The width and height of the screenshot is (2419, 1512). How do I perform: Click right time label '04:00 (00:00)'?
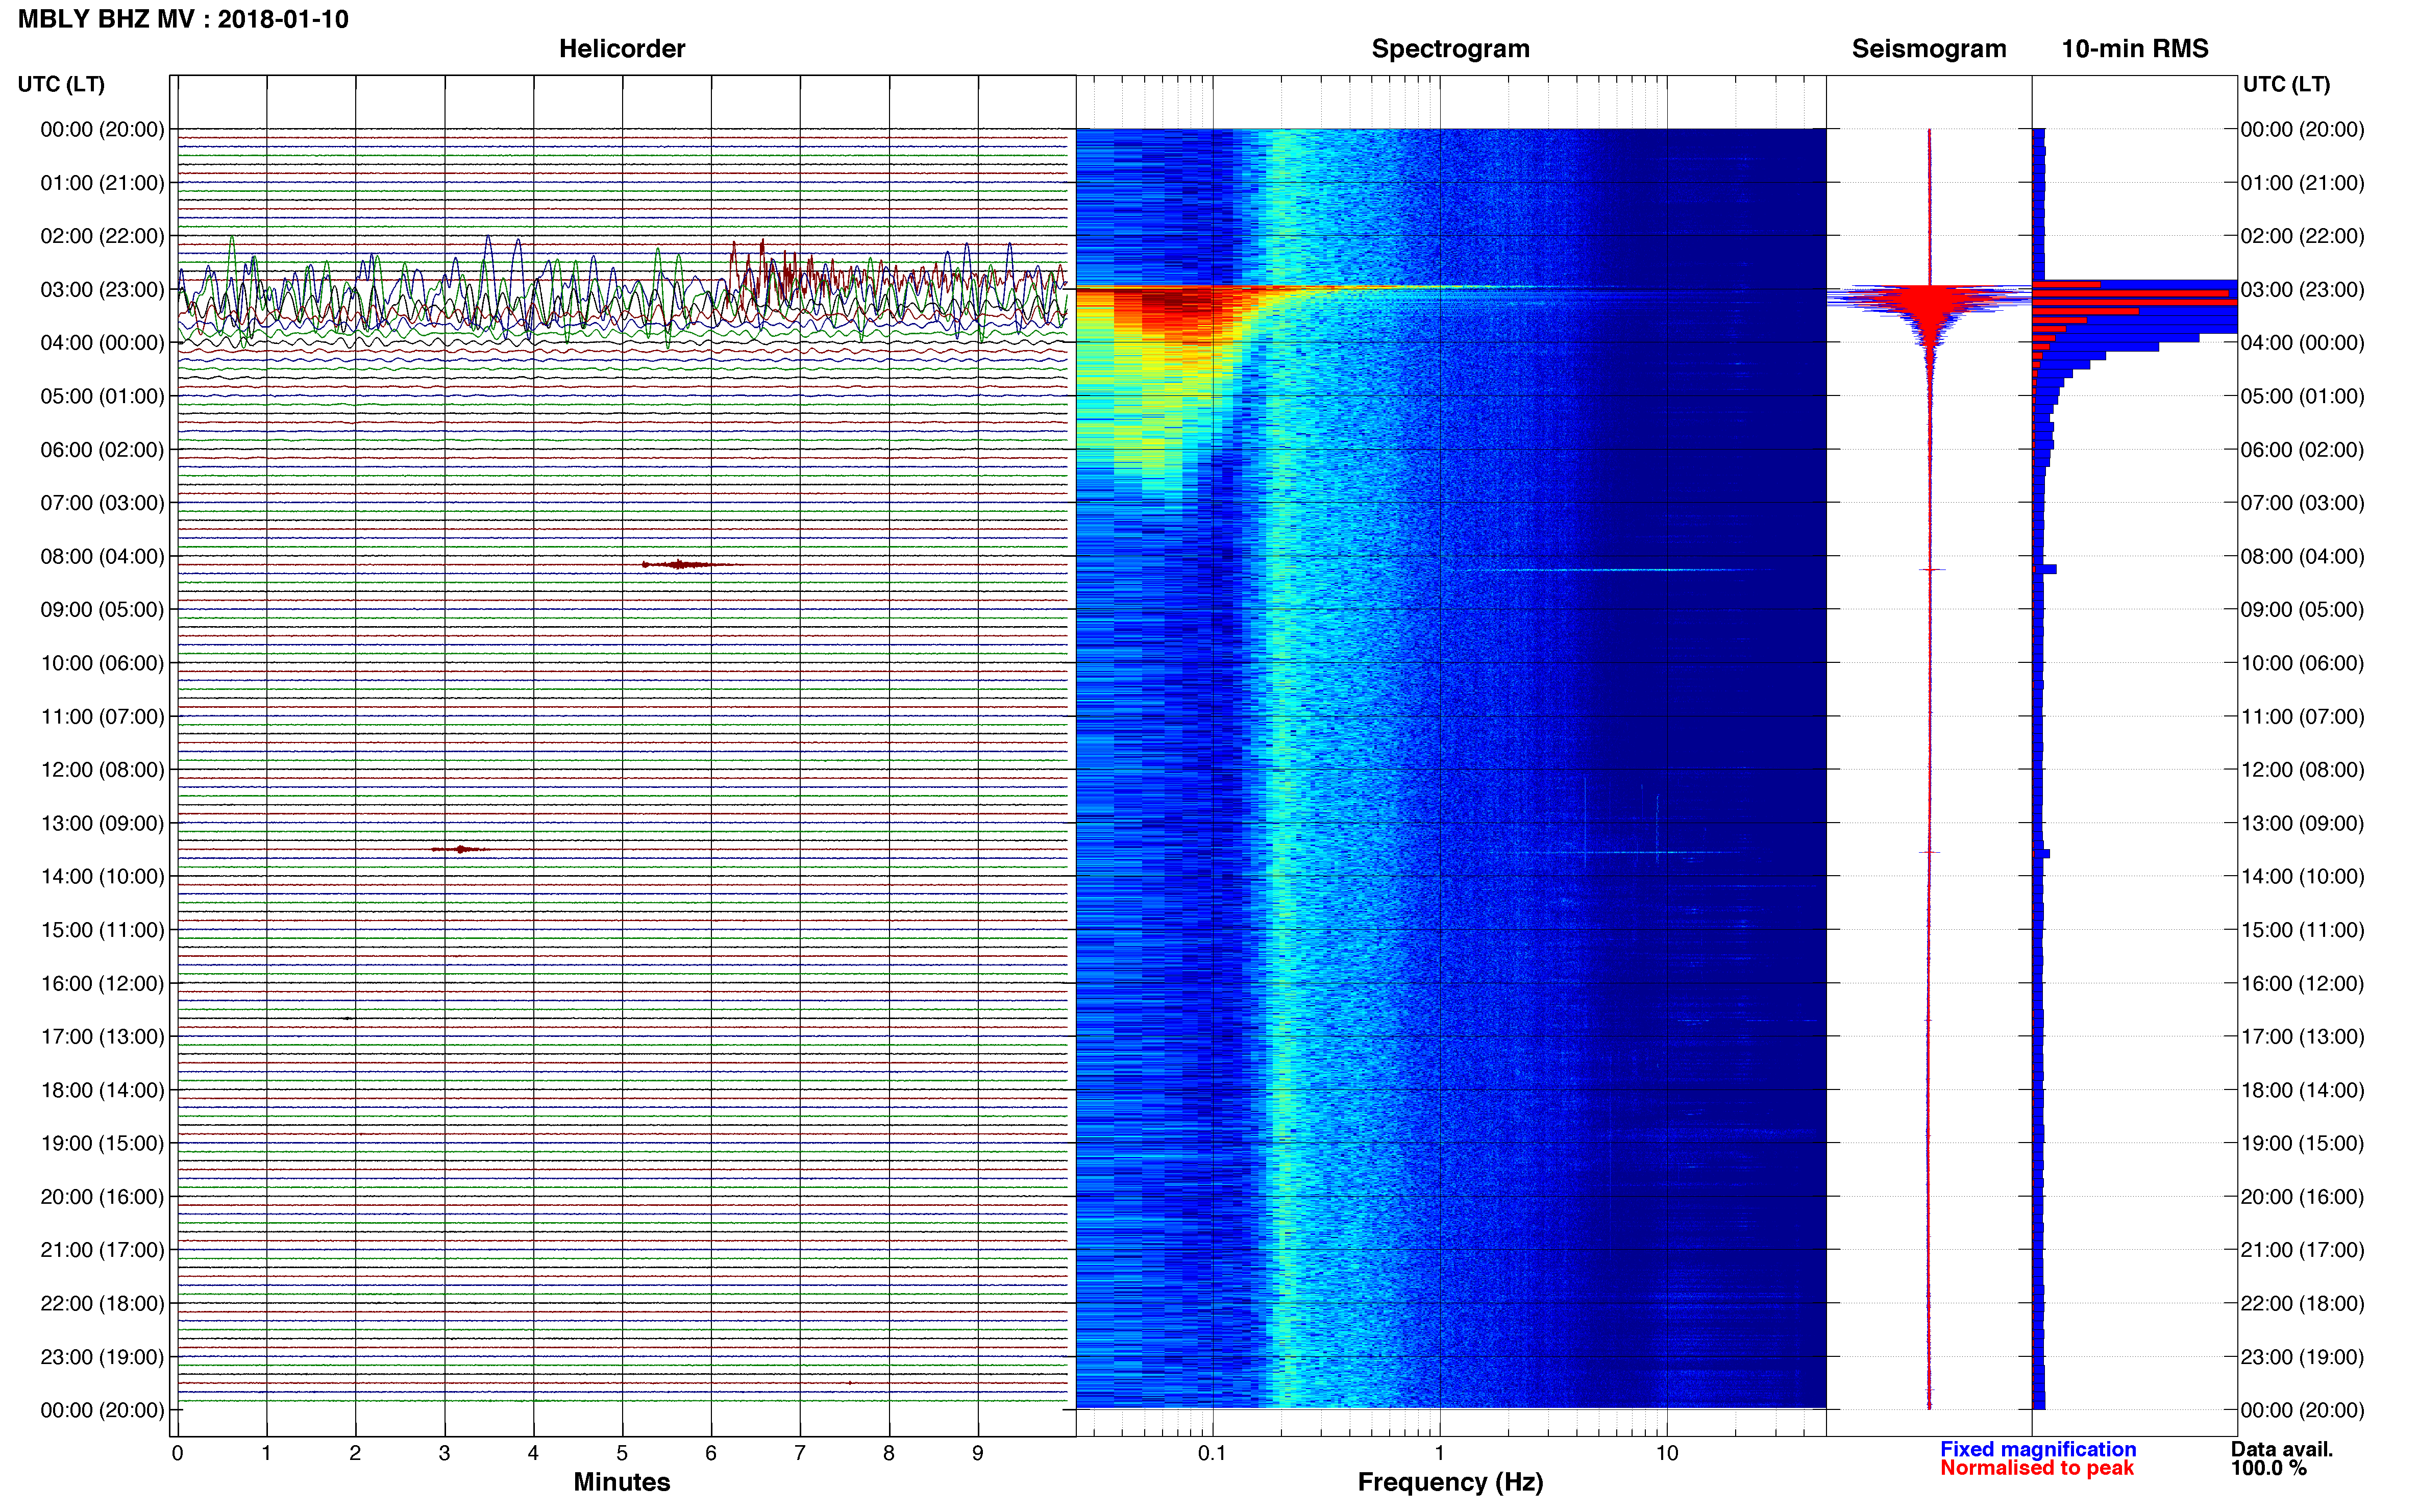click(x=2302, y=343)
